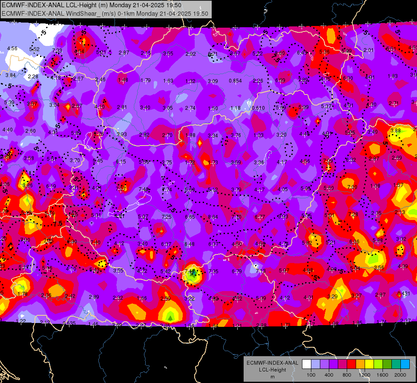Click the 100 legend tick label
The height and width of the screenshot is (383, 417).
pos(311,375)
